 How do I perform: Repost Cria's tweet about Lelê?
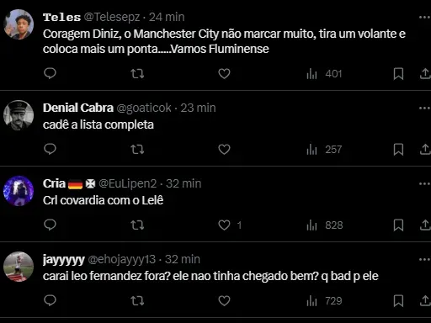point(137,225)
